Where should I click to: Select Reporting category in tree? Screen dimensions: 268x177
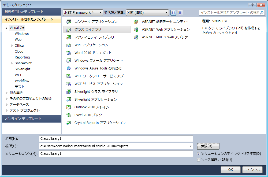click(x=22, y=57)
